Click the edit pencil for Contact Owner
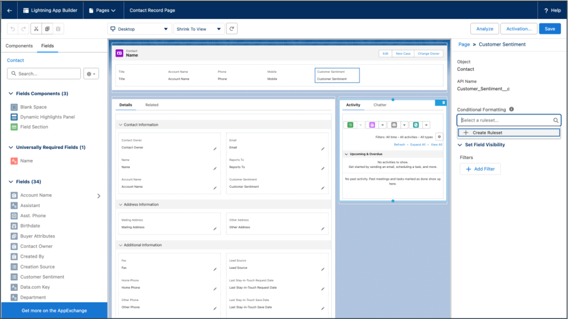 215,149
